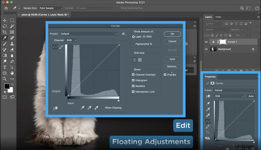
Task: Open the Curves preset gear menu
Action: [124, 34]
